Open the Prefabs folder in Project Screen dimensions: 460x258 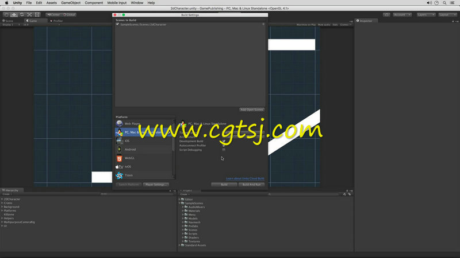[191, 226]
